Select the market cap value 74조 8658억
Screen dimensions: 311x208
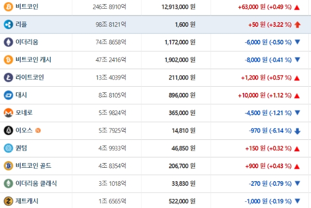(111, 42)
